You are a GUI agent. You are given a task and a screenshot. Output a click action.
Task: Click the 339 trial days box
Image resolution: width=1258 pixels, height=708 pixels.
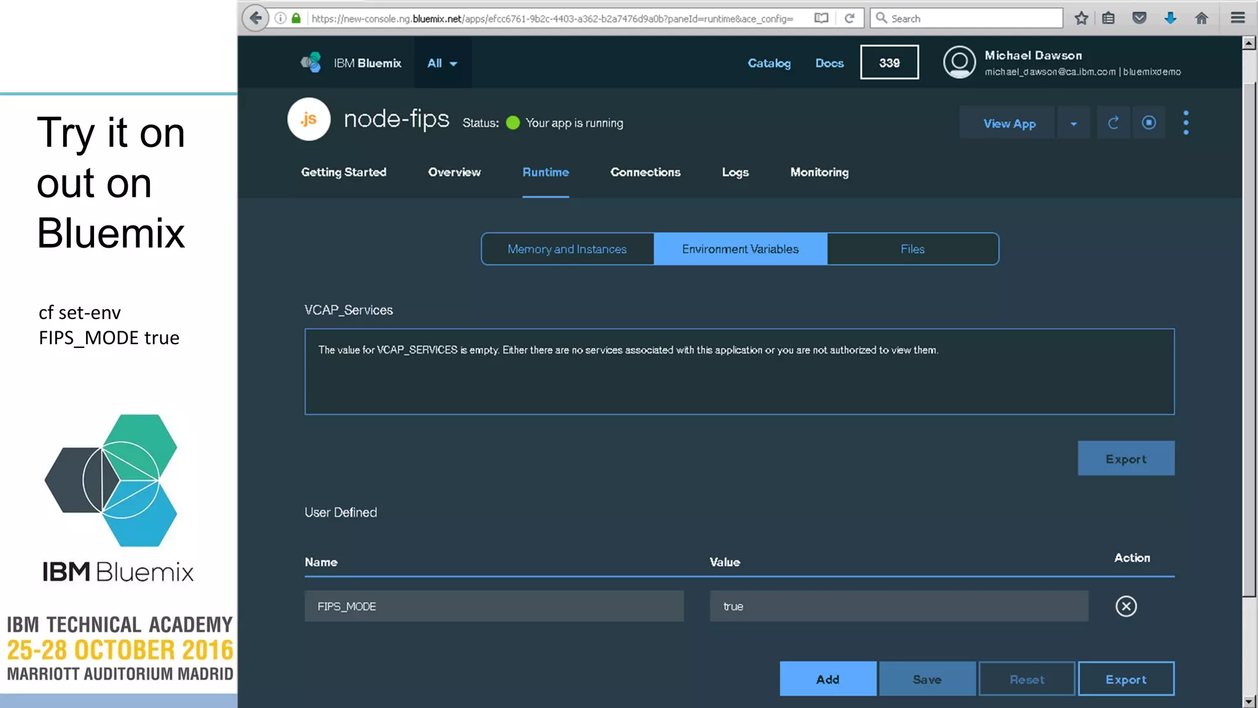click(889, 62)
